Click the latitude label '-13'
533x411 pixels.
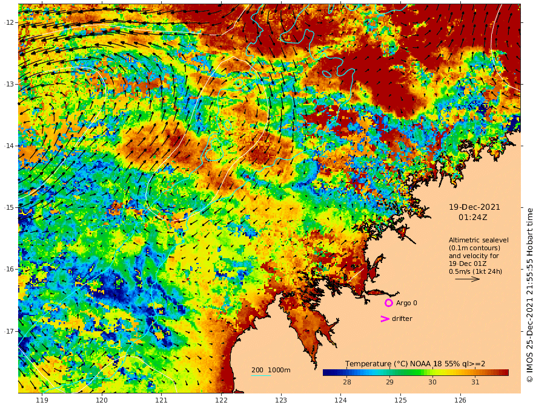click(x=9, y=84)
